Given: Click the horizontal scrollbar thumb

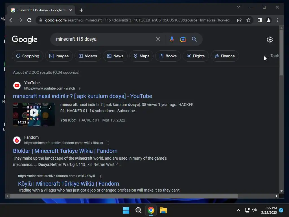Looking at the screenshot, I should tap(124, 196).
